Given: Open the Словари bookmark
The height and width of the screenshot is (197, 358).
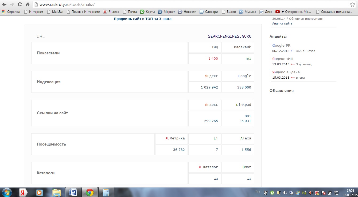Looking at the screenshot, I should pyautogui.click(x=209, y=12).
